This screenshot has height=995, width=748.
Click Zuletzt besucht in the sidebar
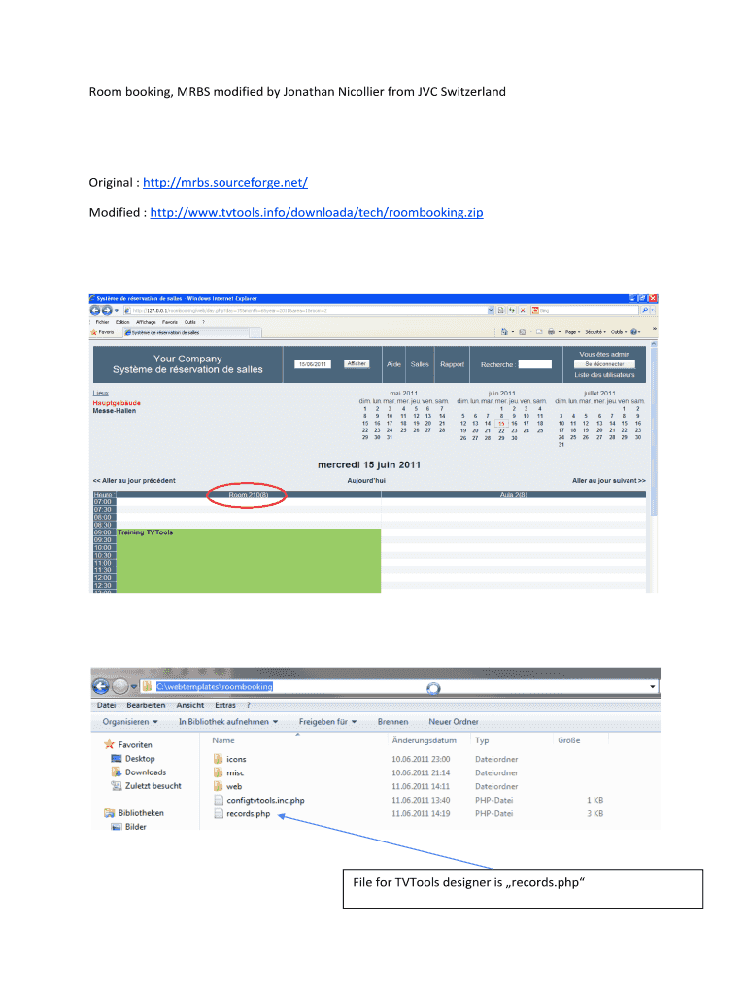coord(153,786)
